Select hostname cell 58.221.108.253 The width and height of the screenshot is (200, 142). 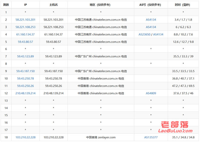click(53, 27)
